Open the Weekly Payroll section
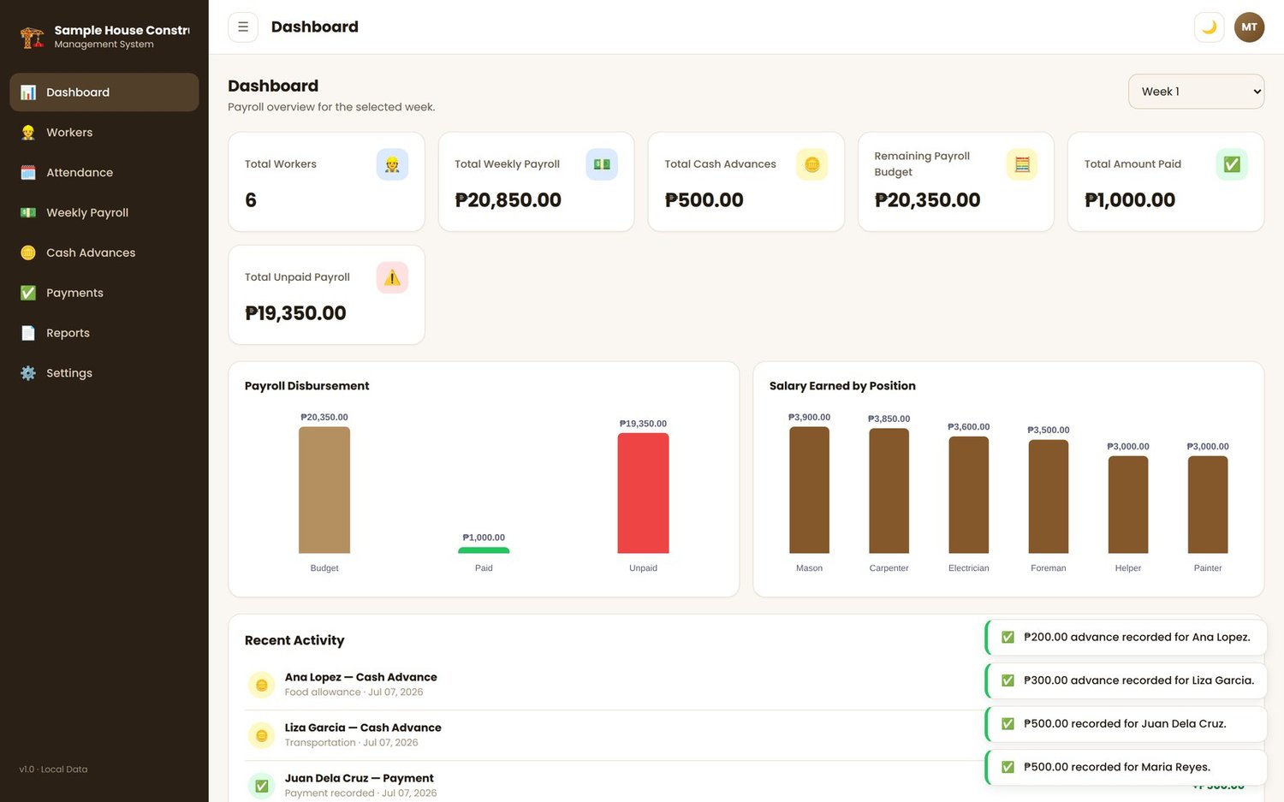 (x=104, y=212)
